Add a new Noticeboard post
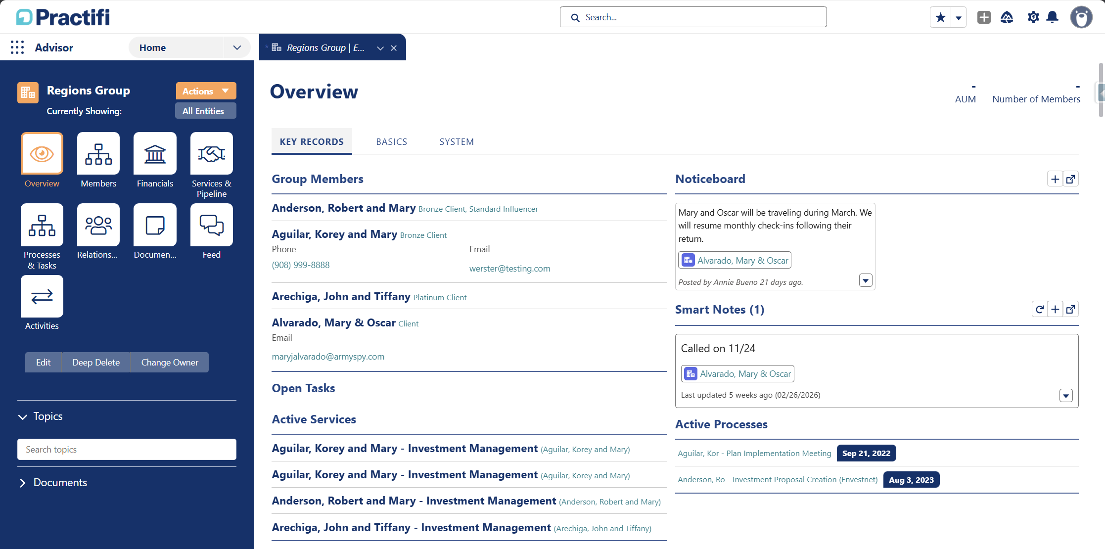The height and width of the screenshot is (549, 1105). pos(1055,179)
